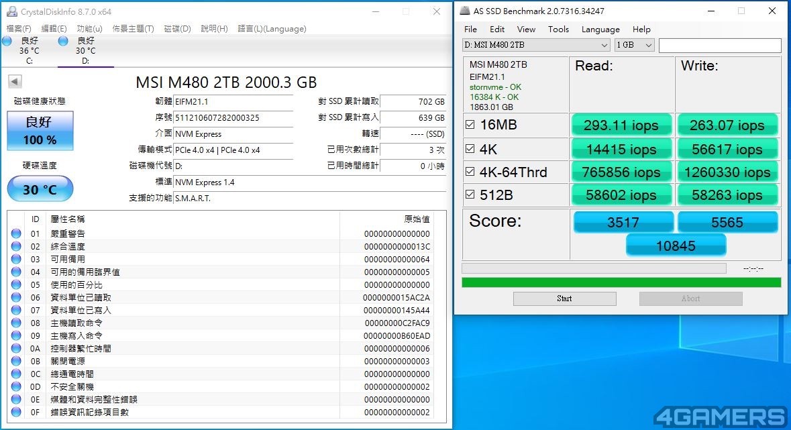Uncheck the 16MB test checkbox
Screen dimensions: 791x430
[x=470, y=125]
